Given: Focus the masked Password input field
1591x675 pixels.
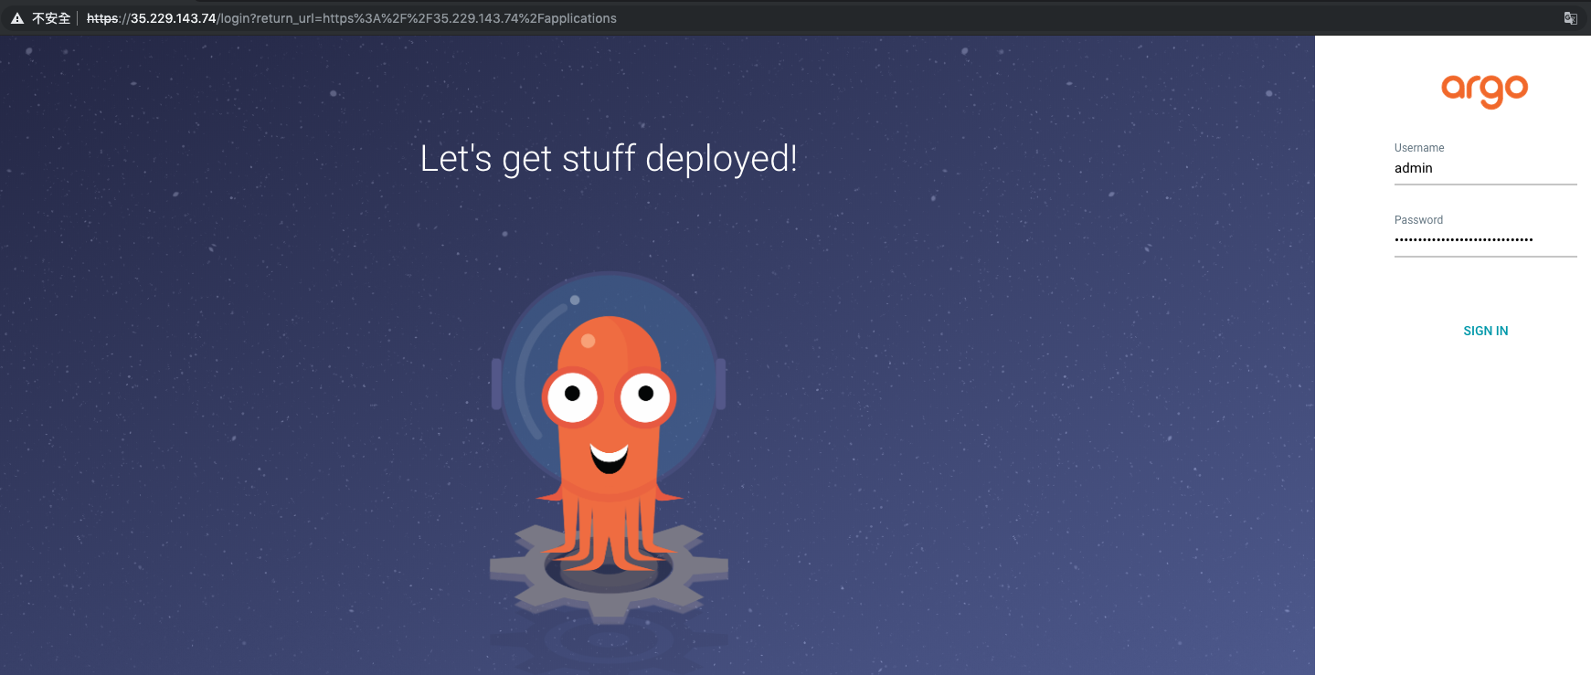Looking at the screenshot, I should click(x=1484, y=240).
